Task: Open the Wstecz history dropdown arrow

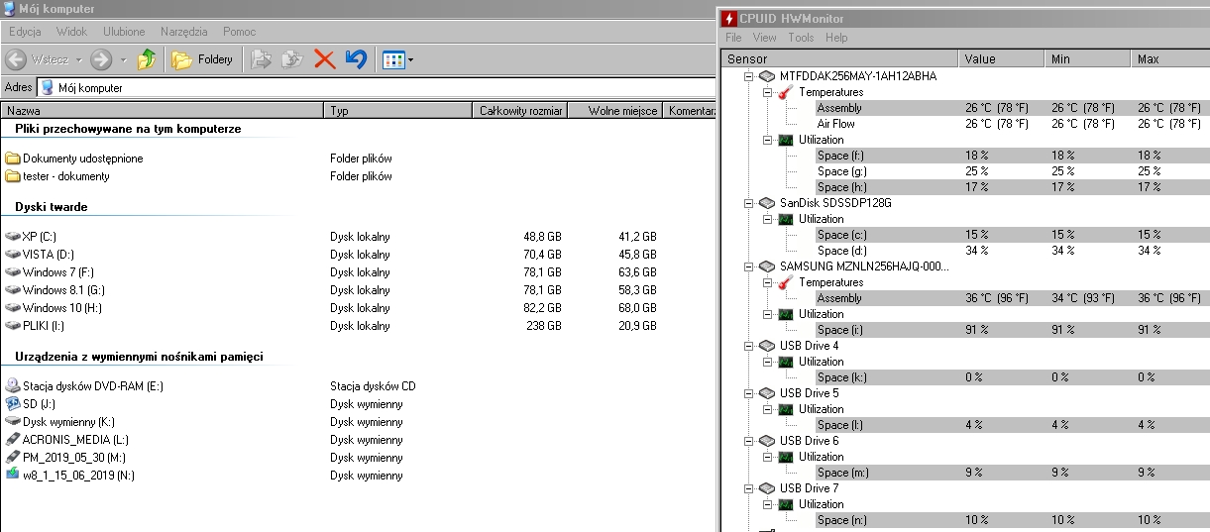Action: pos(79,59)
